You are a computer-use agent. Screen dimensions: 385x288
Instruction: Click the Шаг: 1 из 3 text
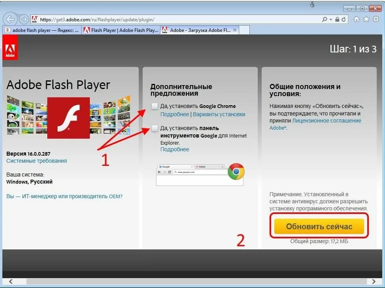(353, 49)
